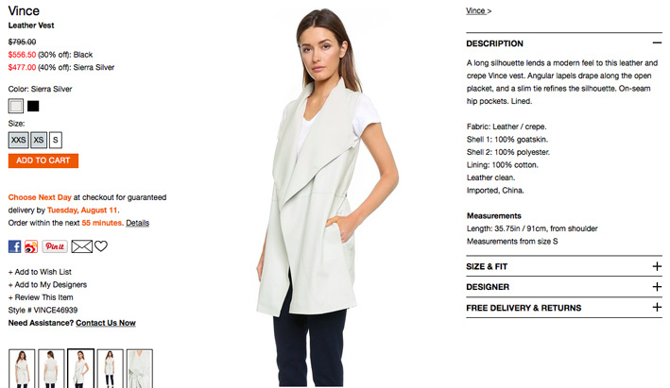The height and width of the screenshot is (388, 670).
Task: Share the vest on Facebook
Action: [14, 246]
